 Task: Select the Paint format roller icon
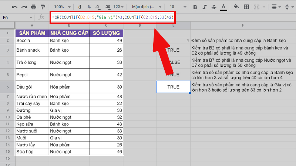[43, 7]
